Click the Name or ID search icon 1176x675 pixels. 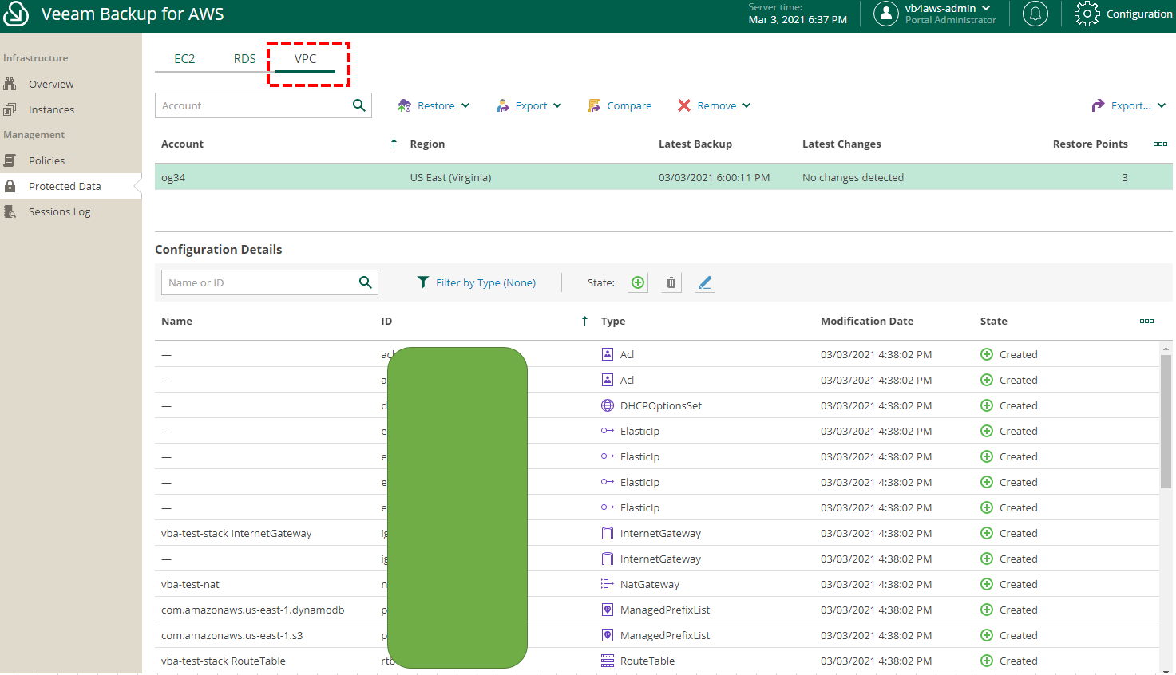click(x=366, y=282)
